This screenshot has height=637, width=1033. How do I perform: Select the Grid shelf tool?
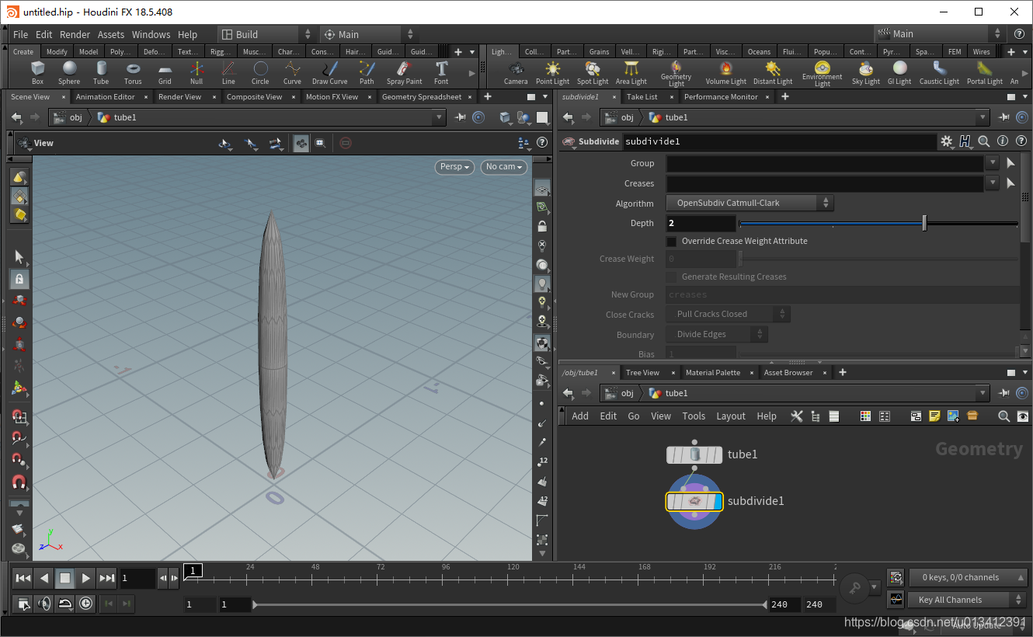pyautogui.click(x=165, y=73)
